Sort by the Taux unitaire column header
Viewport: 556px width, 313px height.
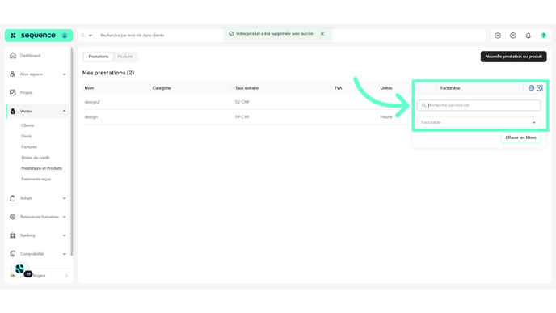click(x=246, y=88)
